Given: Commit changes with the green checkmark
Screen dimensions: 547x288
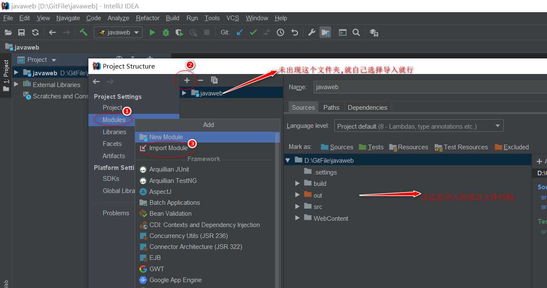Looking at the screenshot, I should 253,32.
